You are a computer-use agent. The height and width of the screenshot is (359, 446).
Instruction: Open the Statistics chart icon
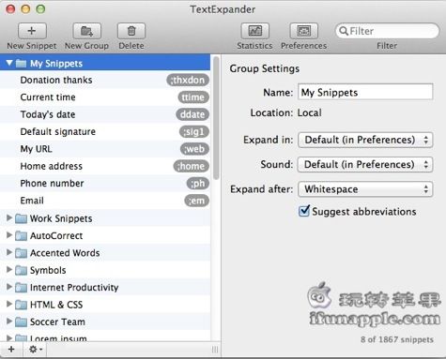[x=254, y=31]
